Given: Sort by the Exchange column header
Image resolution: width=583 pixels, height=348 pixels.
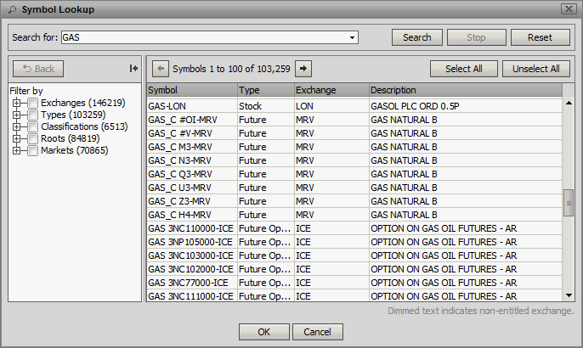Looking at the screenshot, I should click(x=330, y=90).
